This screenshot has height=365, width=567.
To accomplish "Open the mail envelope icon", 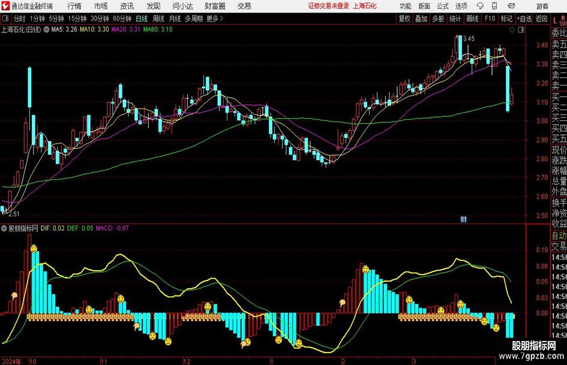I will (x=511, y=6).
